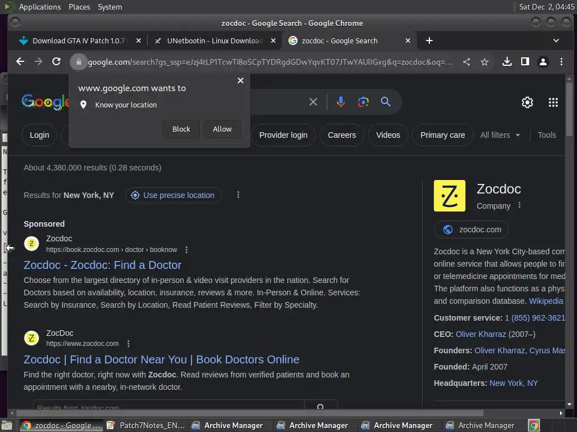Close the Download GTA IV Patch tab
The width and height of the screenshot is (577, 432).
click(139, 40)
